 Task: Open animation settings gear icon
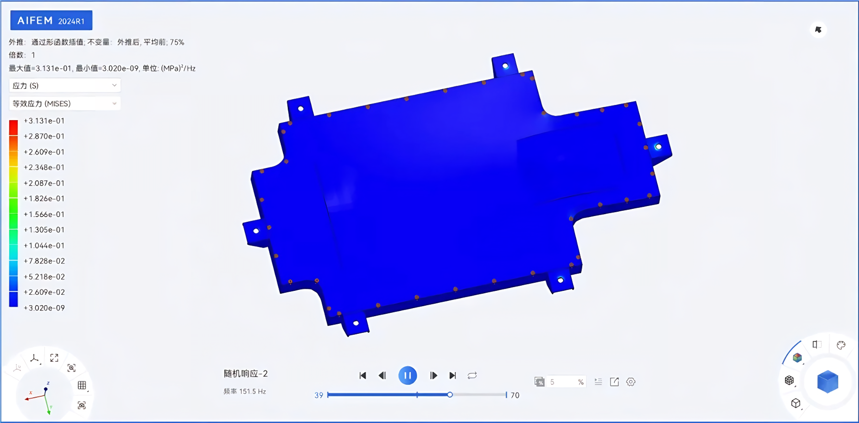pyautogui.click(x=631, y=382)
